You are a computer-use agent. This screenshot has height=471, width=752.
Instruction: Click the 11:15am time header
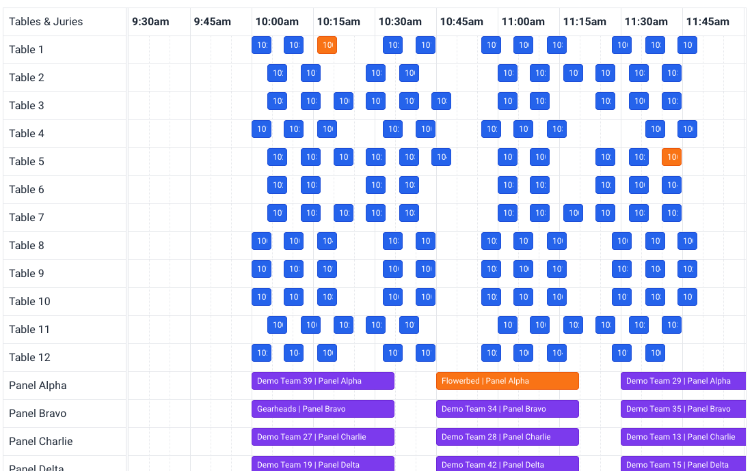coord(585,22)
